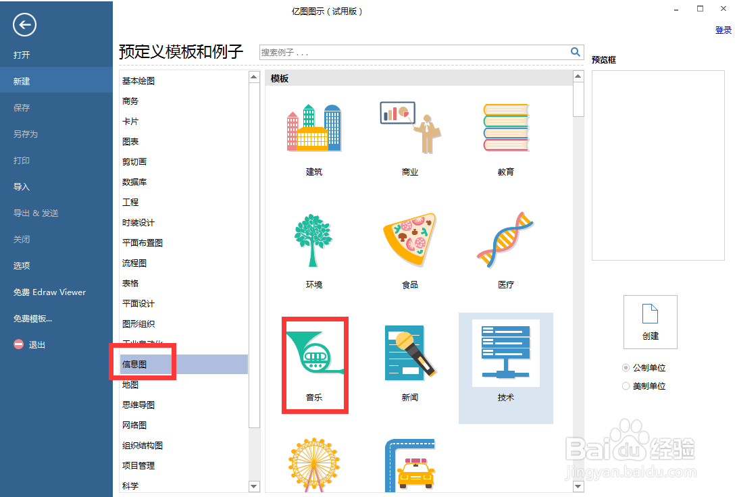Click the 搜索例子 search input field
737x497 pixels.
tap(413, 52)
